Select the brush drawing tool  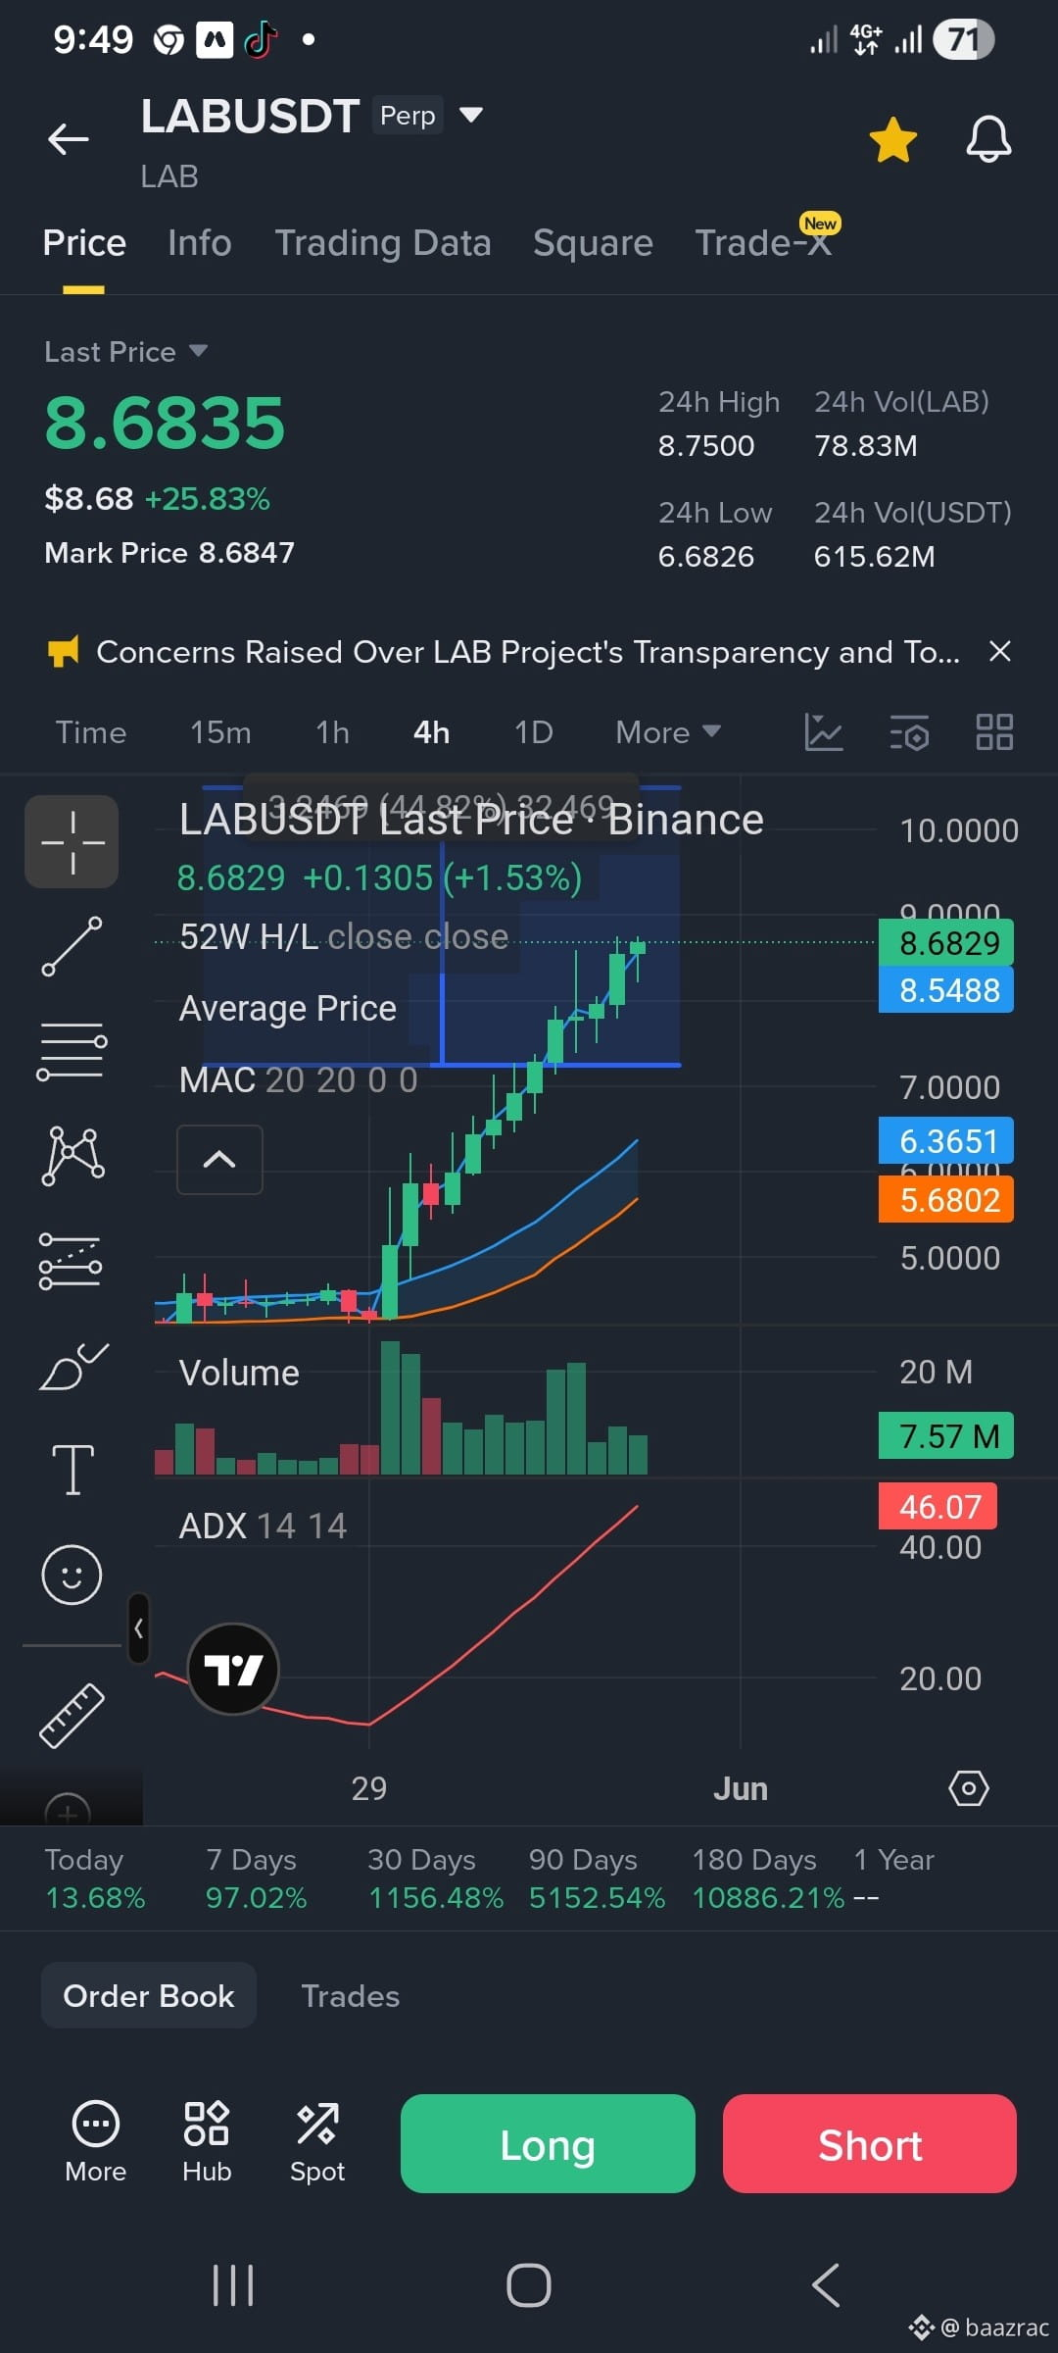click(73, 1366)
